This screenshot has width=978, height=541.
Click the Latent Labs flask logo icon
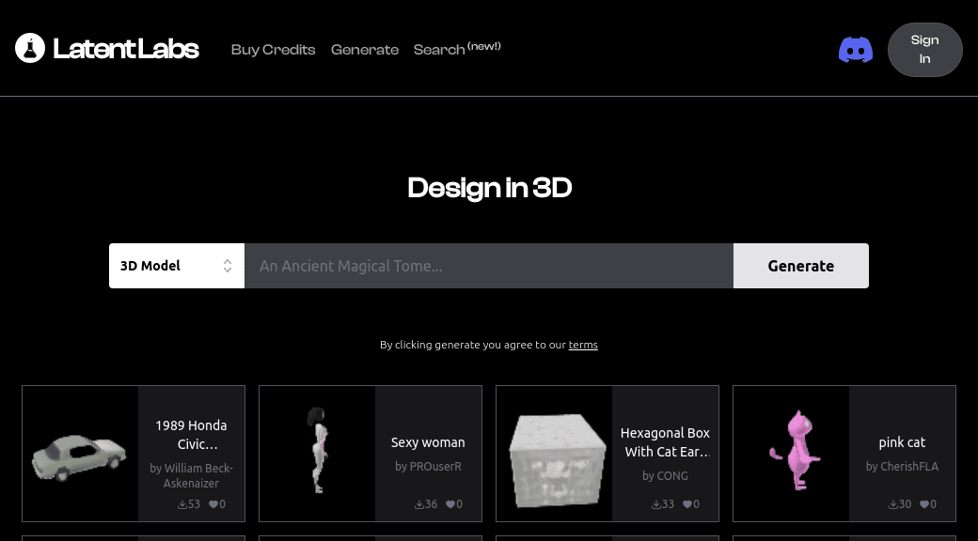[x=29, y=47]
